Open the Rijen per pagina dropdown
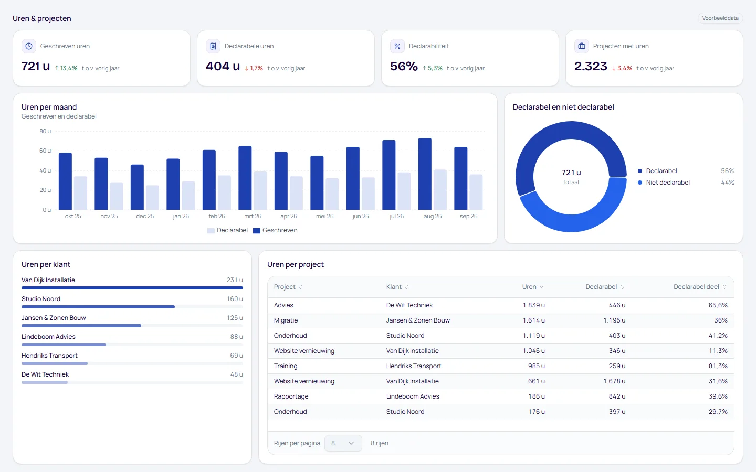The height and width of the screenshot is (472, 756). click(343, 443)
